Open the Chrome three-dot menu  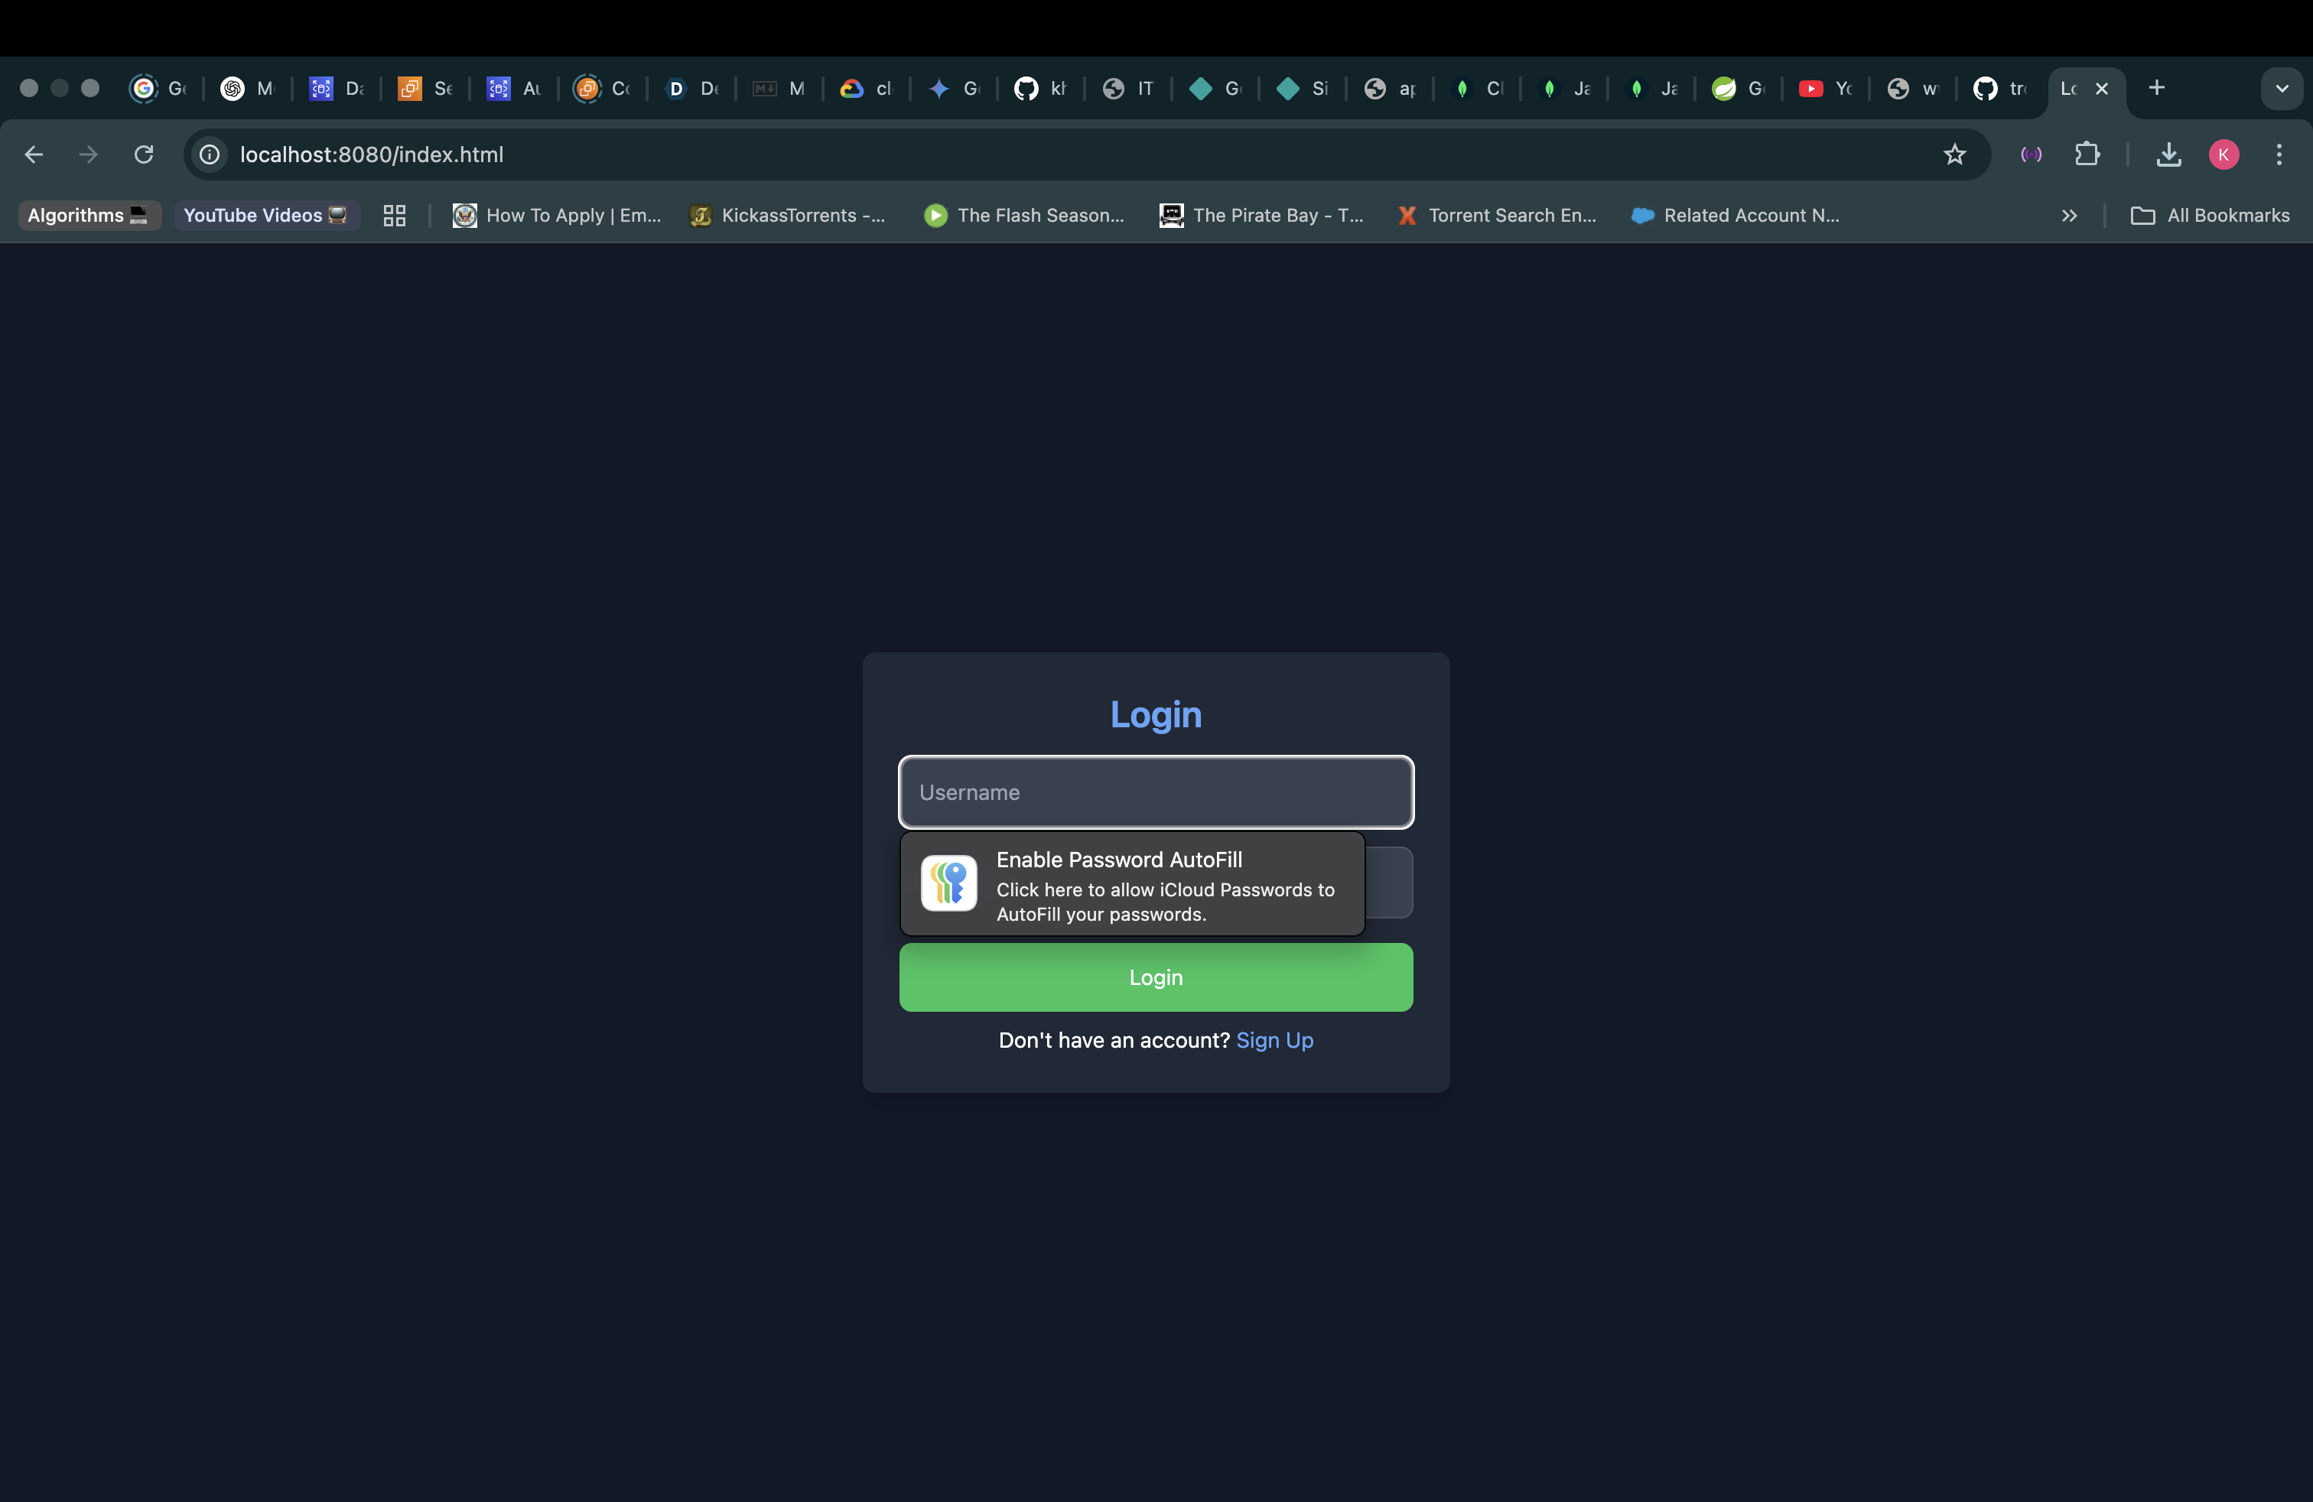tap(2278, 154)
